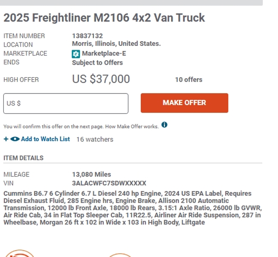
Task: Click the info icon beside Make Offer works
Action: point(164,125)
